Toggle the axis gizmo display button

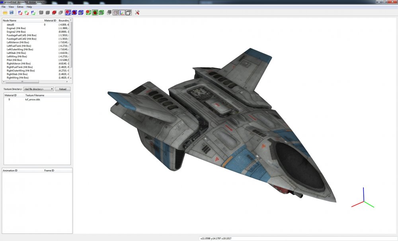pos(122,12)
